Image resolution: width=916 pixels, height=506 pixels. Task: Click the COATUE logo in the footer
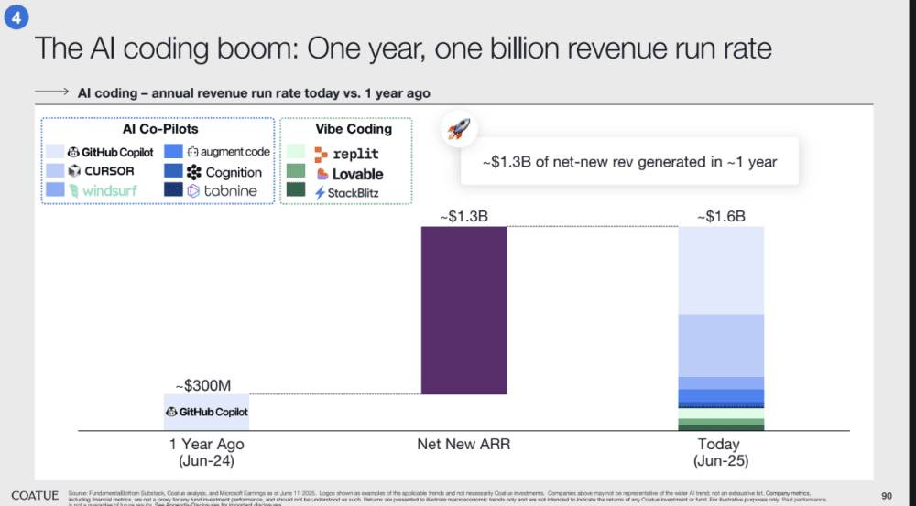(x=35, y=496)
